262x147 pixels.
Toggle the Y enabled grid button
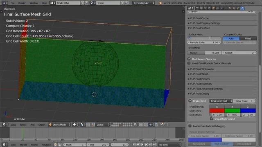233,107
